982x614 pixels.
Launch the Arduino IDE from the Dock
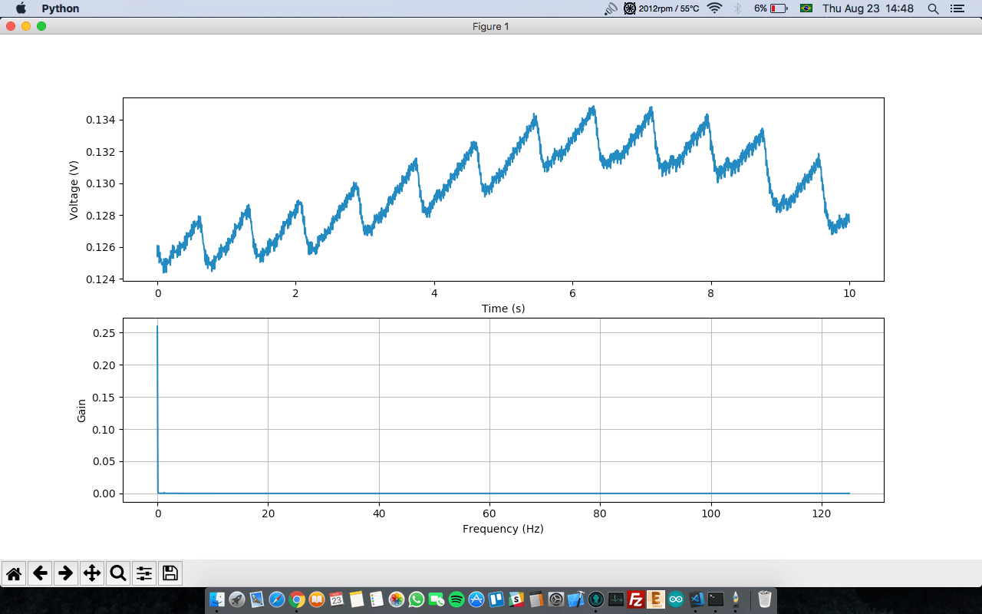tap(677, 599)
